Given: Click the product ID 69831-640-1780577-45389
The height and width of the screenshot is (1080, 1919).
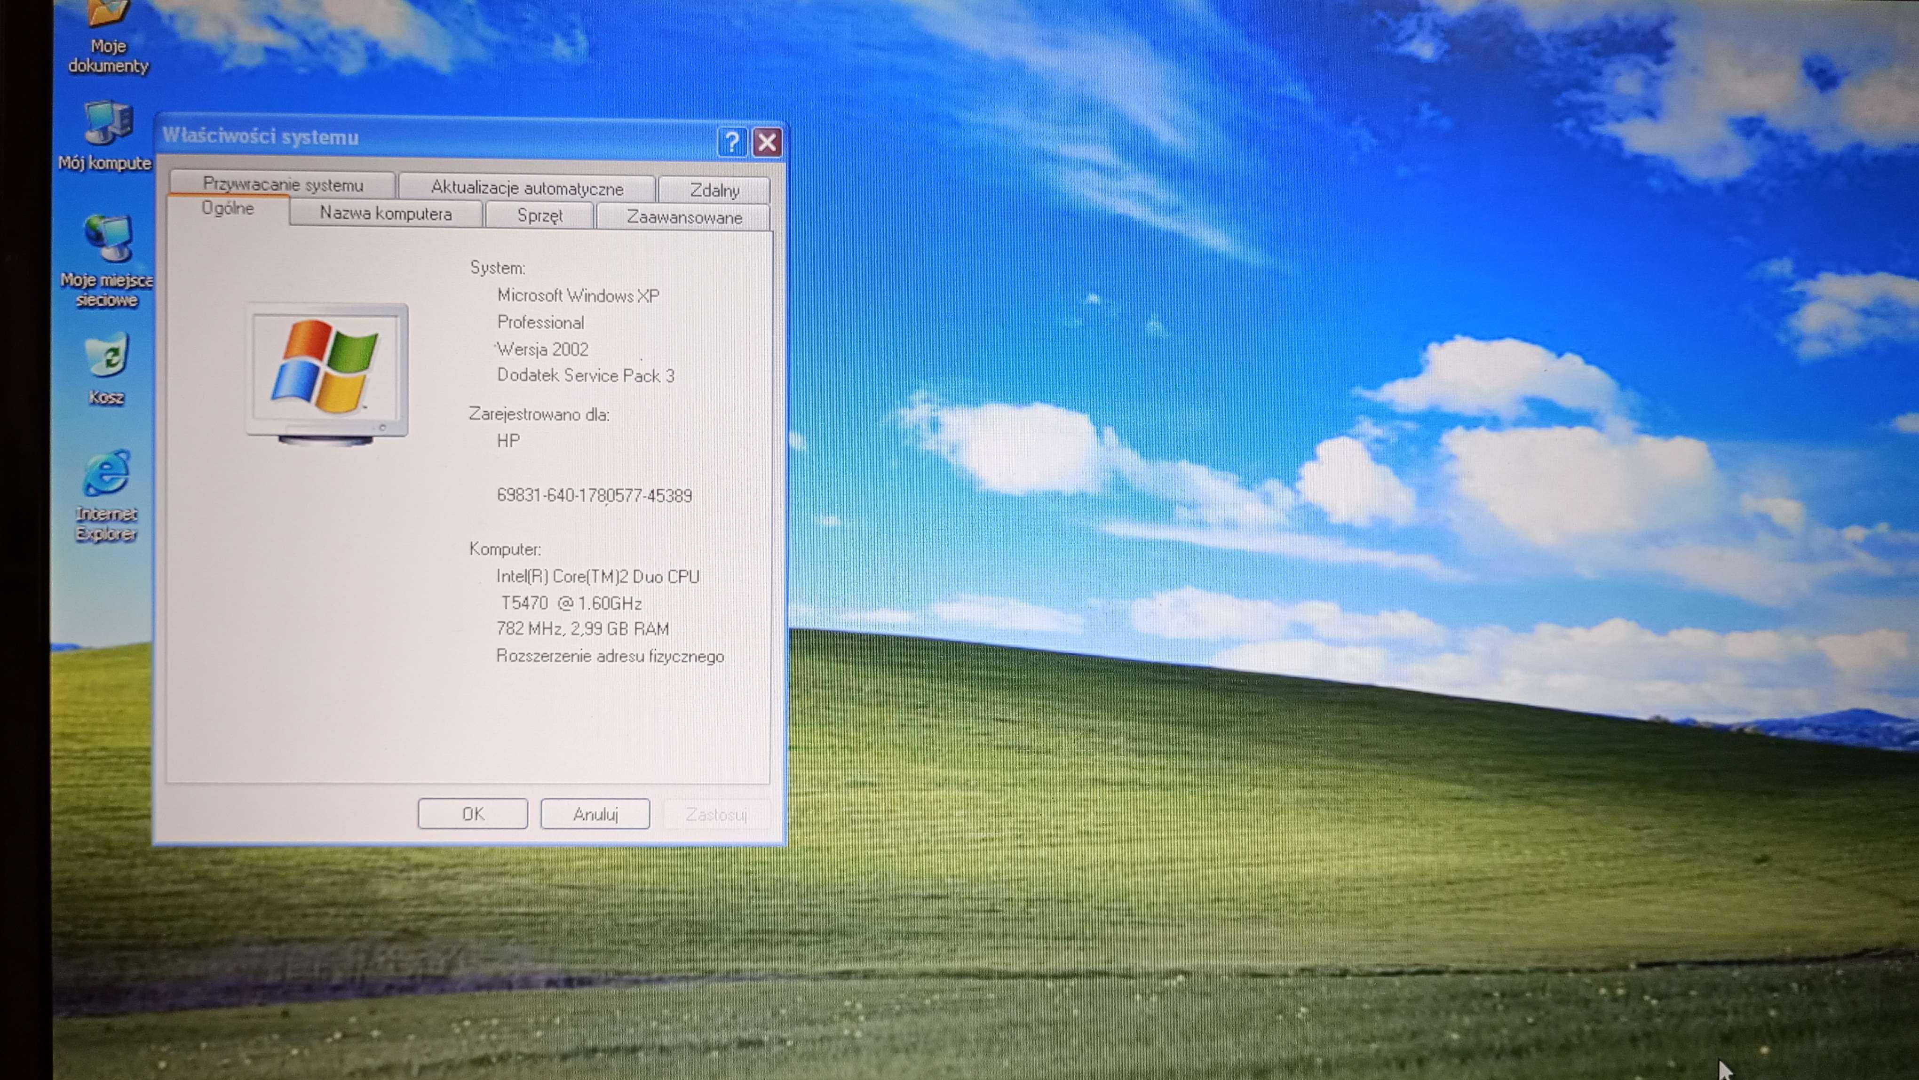Looking at the screenshot, I should (x=595, y=495).
